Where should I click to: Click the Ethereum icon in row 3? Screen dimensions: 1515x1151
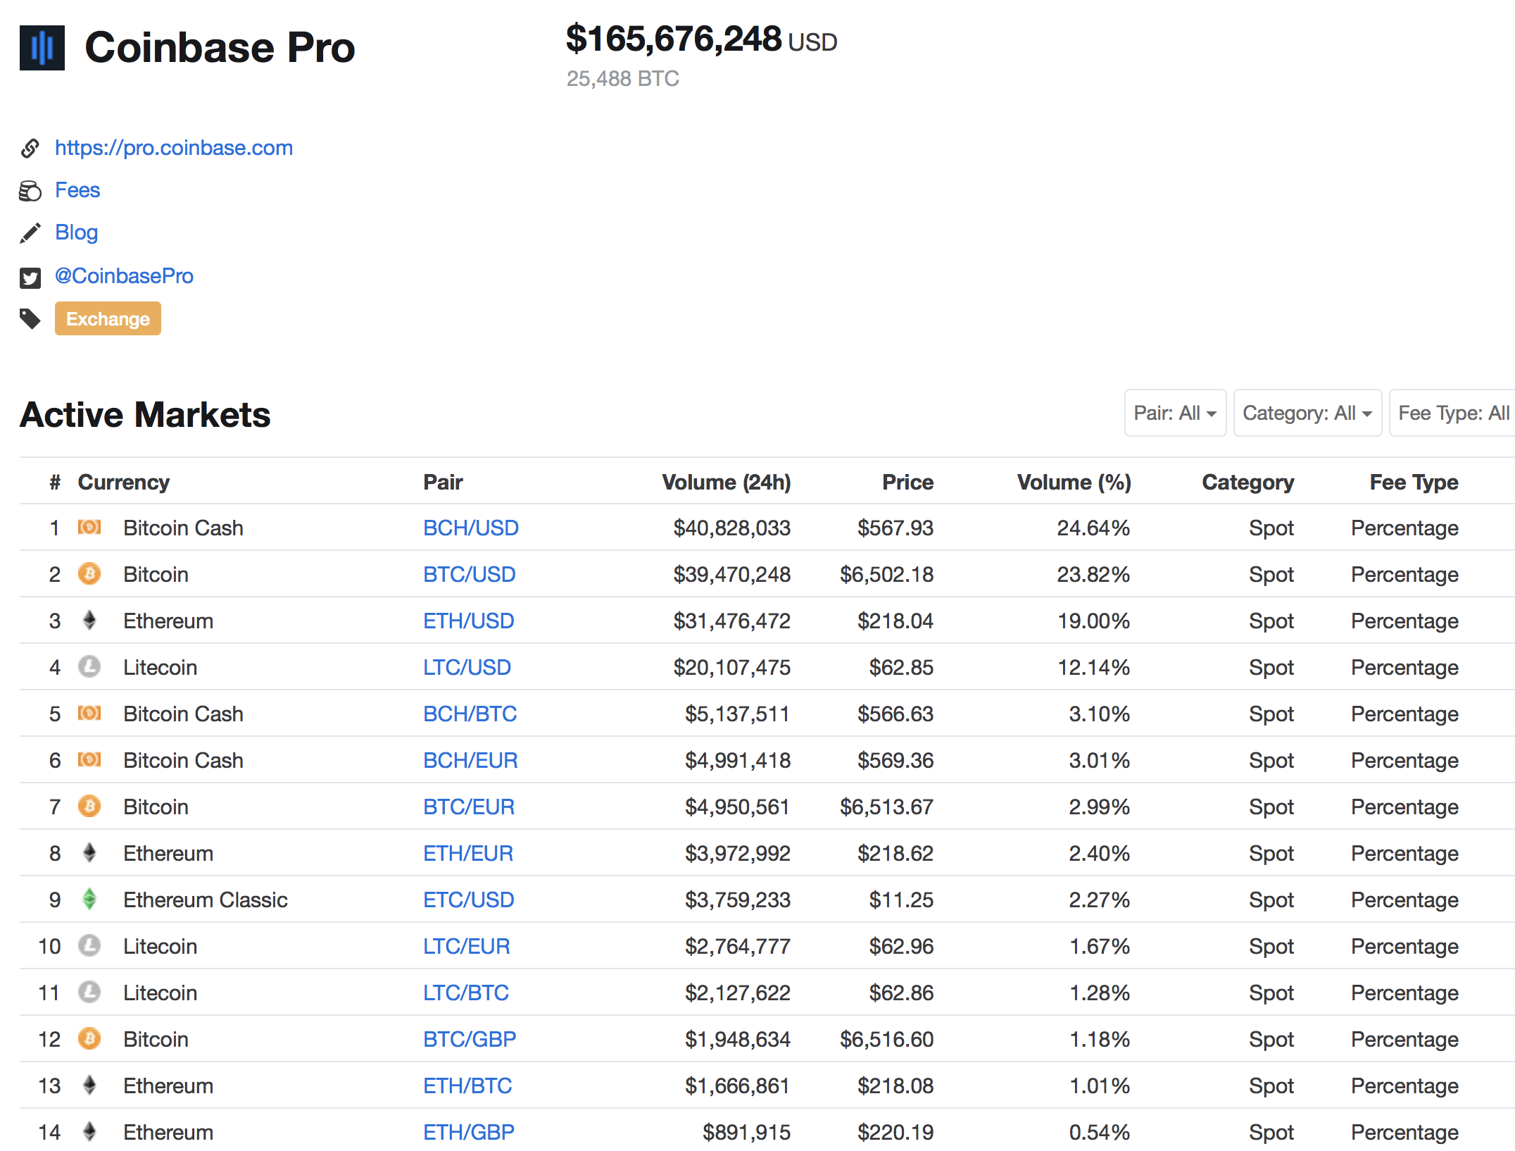coord(89,621)
